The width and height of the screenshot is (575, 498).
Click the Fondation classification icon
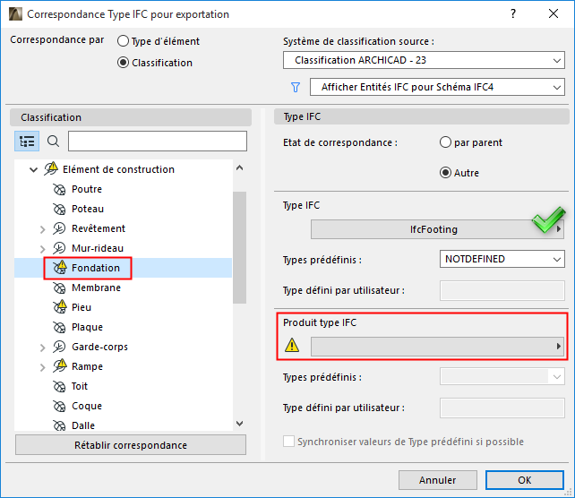tap(60, 268)
